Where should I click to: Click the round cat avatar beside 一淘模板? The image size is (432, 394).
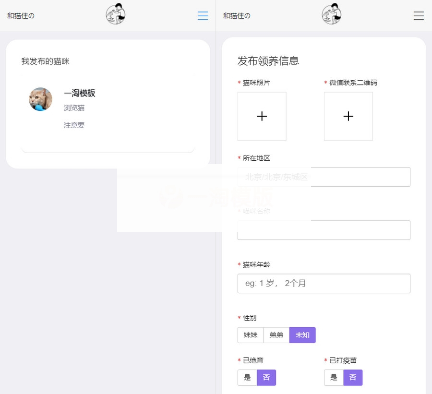click(x=40, y=99)
